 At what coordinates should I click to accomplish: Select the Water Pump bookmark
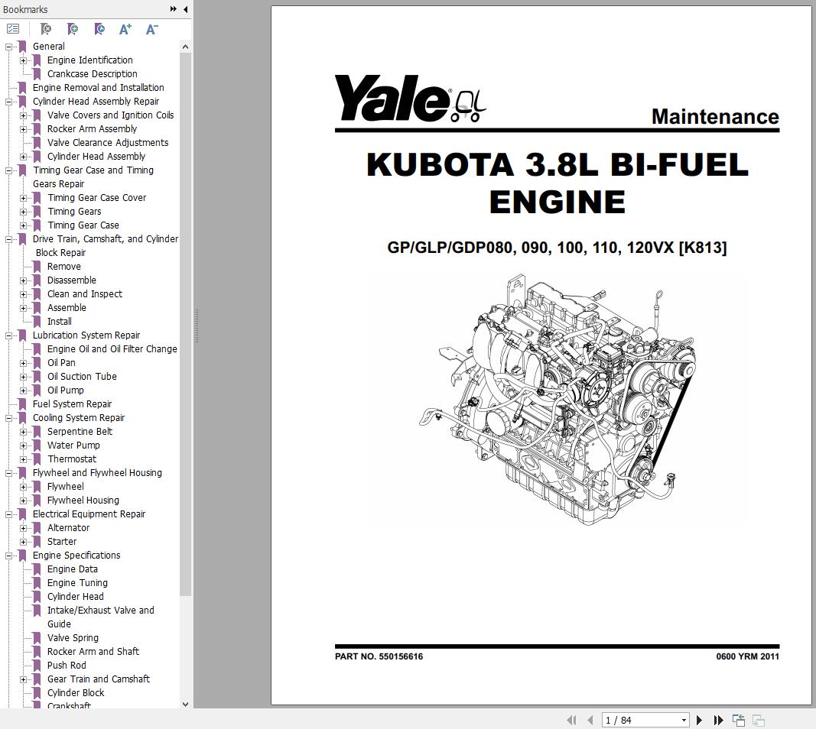pos(73,445)
